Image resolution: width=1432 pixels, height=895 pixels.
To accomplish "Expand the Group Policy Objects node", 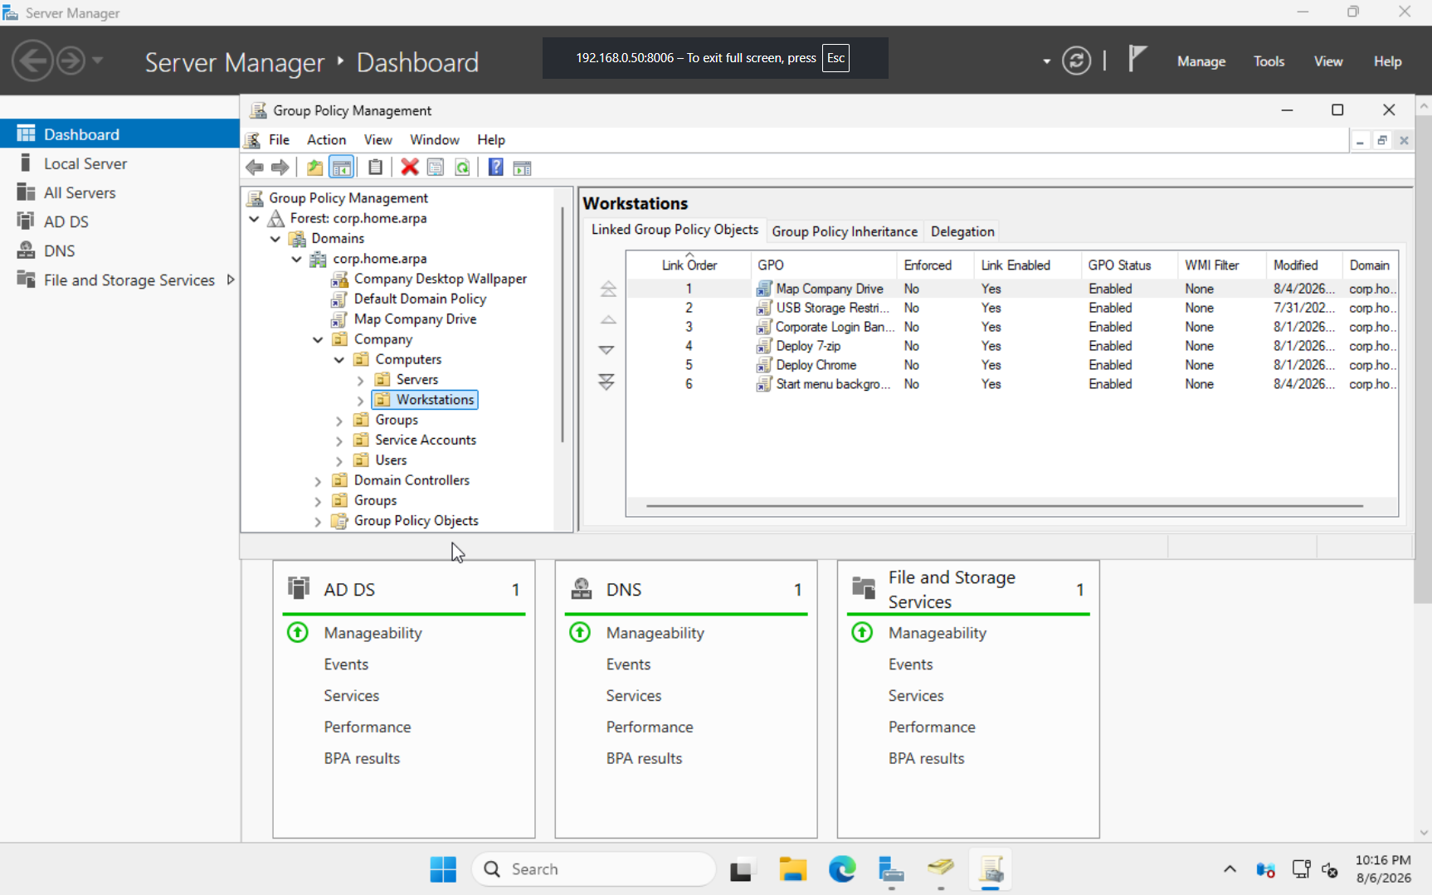I will 318,522.
